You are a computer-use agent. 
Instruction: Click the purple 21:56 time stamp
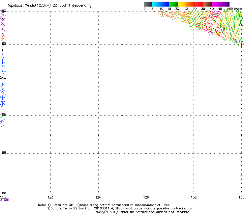click(x=4, y=200)
